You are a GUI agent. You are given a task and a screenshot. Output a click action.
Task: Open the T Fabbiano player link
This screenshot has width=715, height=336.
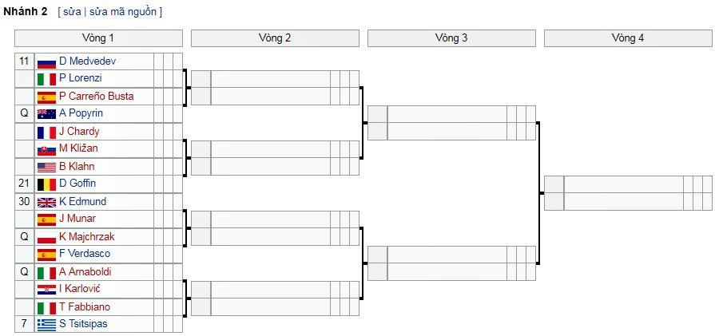point(85,306)
